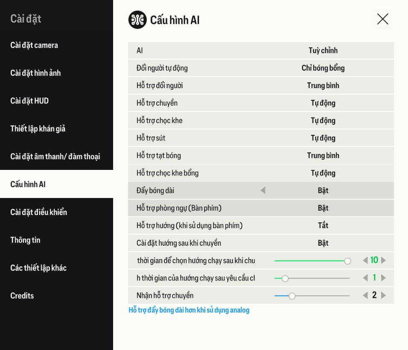Change Hỗ trợ tạt bóng level
This screenshot has height=350, width=408.
click(x=323, y=155)
